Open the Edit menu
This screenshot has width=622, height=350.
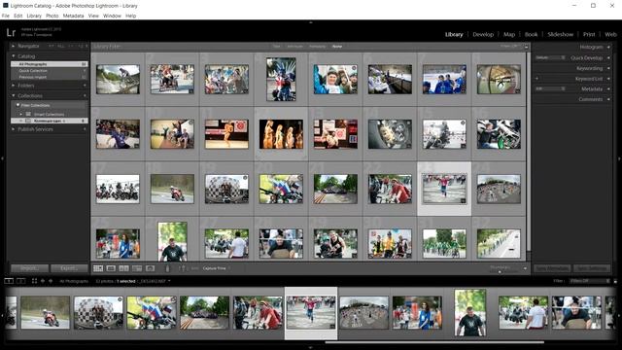[x=18, y=16]
